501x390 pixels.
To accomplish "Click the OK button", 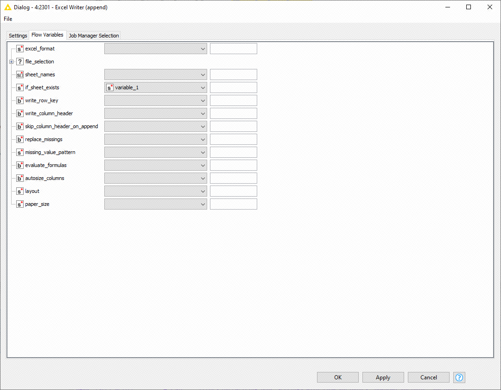I will (337, 377).
